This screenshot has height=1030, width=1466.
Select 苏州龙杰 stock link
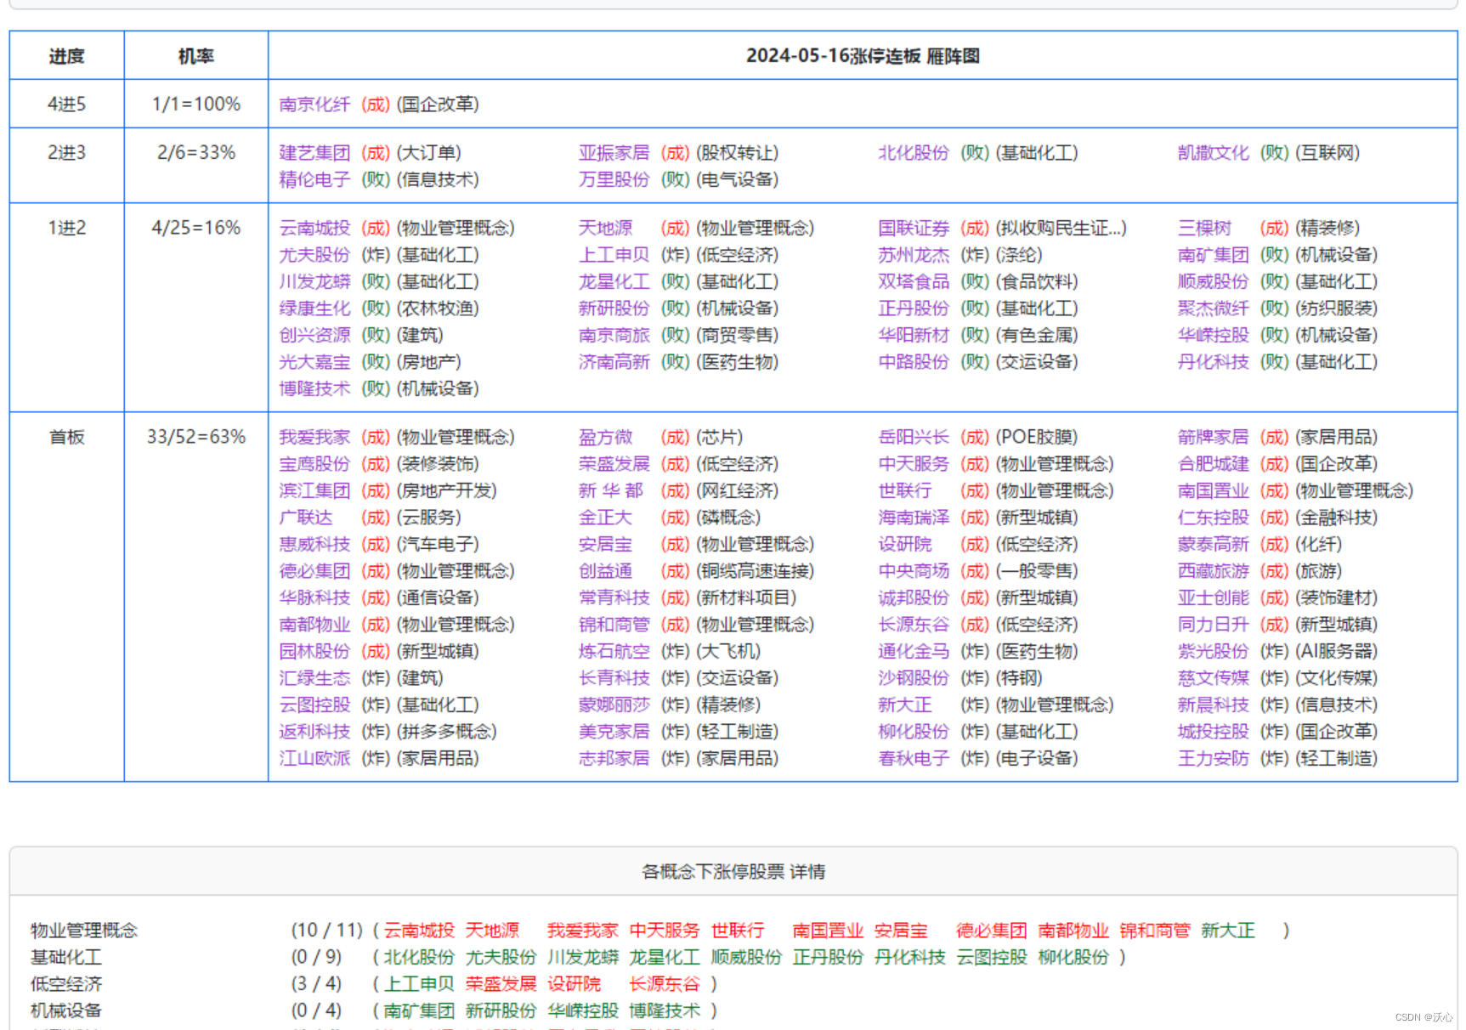tap(914, 255)
